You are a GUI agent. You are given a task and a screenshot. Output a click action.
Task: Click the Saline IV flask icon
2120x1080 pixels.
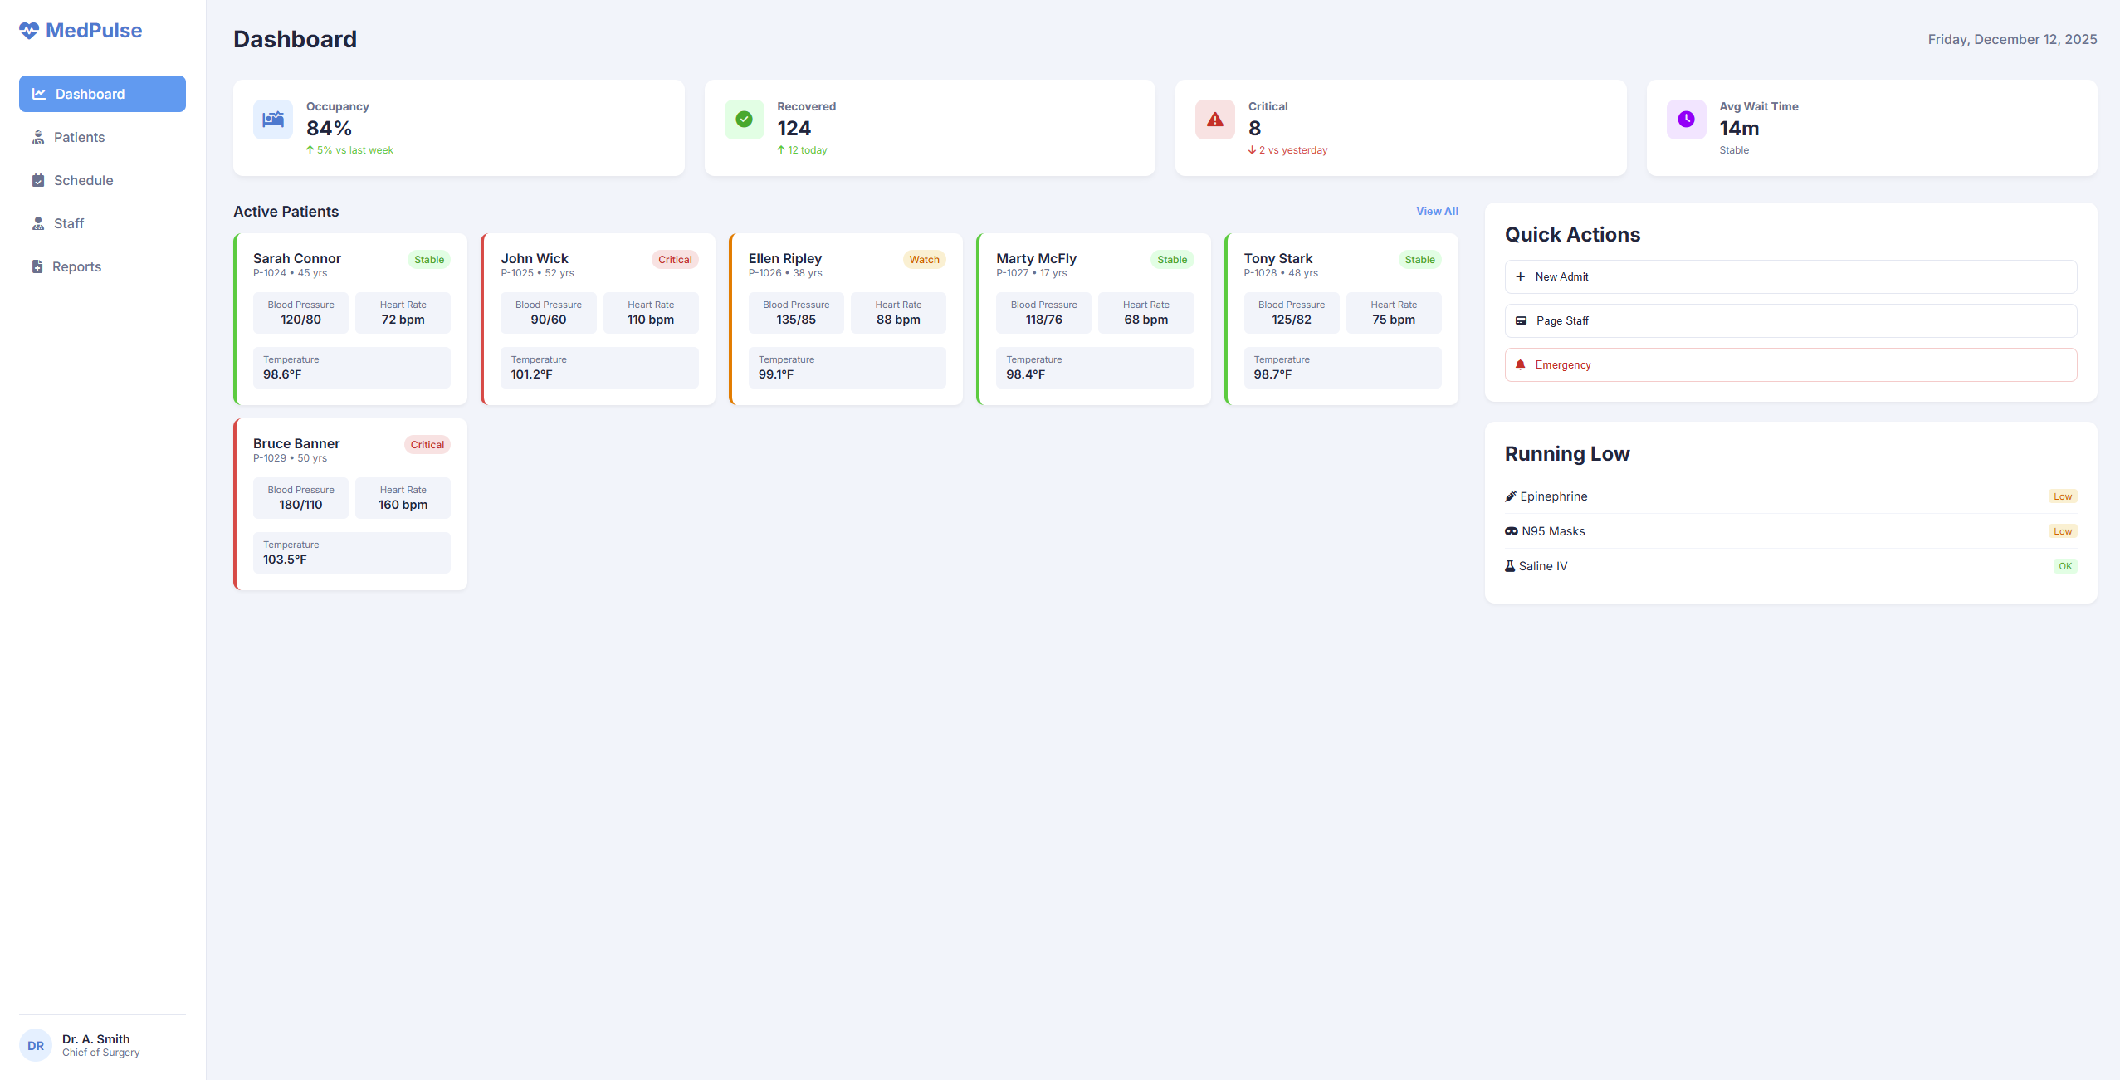coord(1510,566)
